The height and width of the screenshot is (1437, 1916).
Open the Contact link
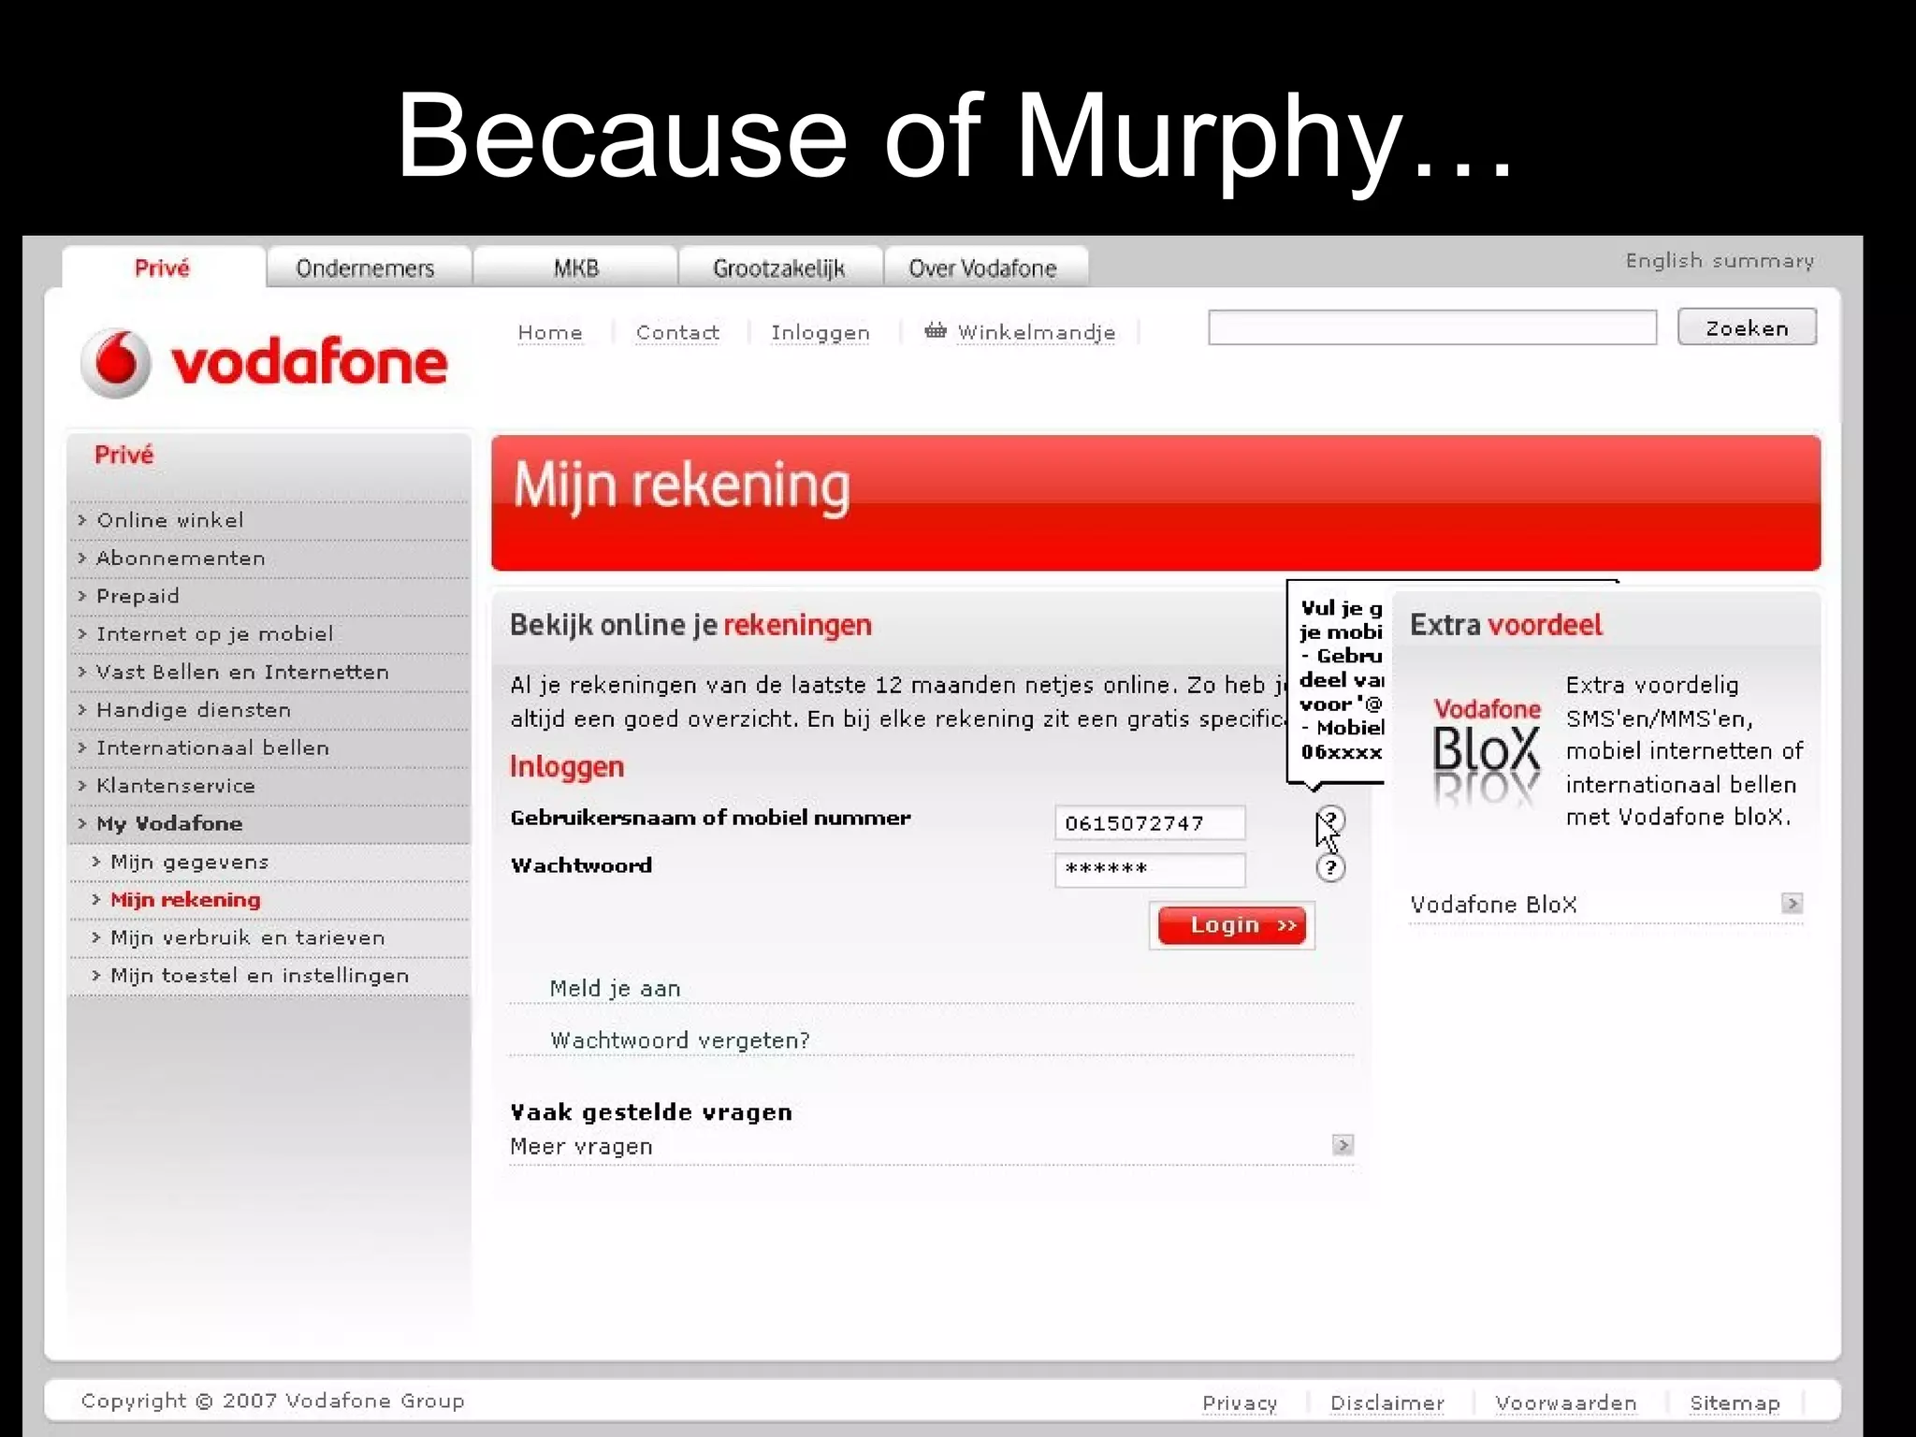point(677,332)
